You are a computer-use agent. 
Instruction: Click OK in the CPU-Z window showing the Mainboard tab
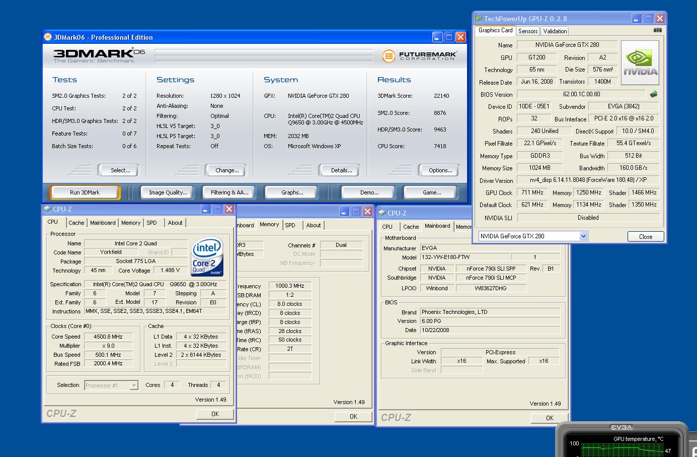(x=550, y=418)
